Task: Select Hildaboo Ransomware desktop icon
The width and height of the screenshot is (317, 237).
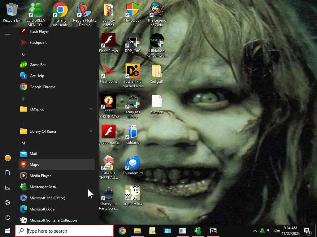Action: pyautogui.click(x=157, y=45)
